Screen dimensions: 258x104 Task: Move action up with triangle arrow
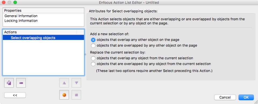click(x=64, y=83)
